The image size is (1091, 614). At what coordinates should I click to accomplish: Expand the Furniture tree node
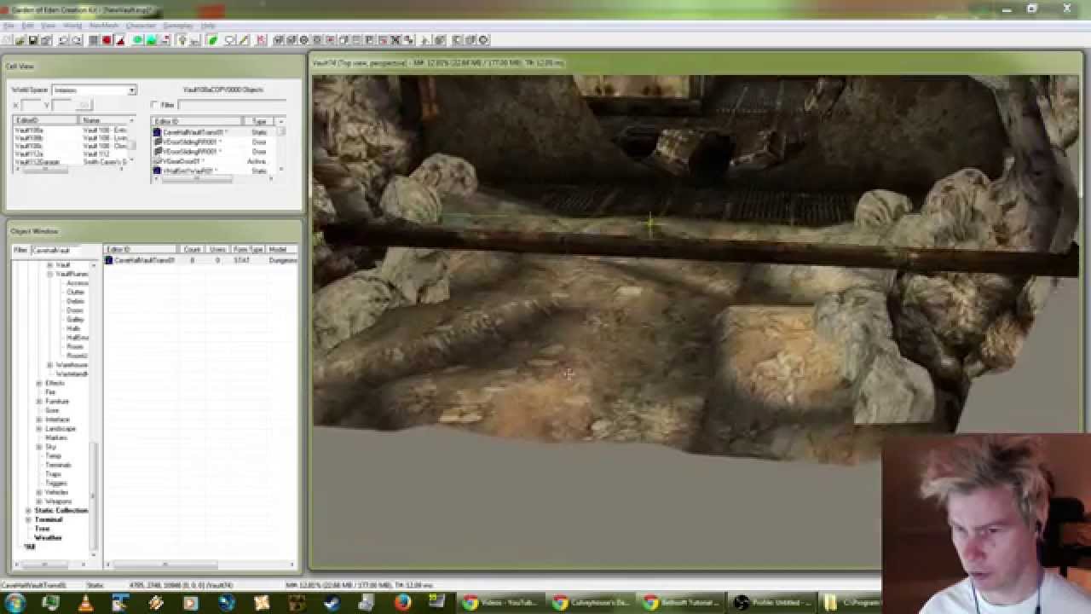pos(39,401)
